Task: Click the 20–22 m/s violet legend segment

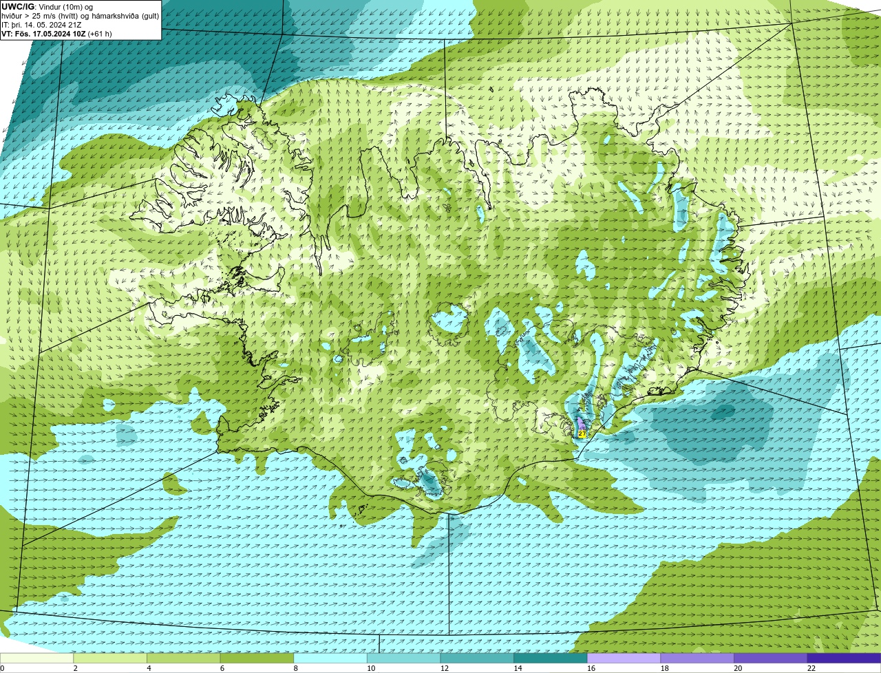Action: coord(771,658)
